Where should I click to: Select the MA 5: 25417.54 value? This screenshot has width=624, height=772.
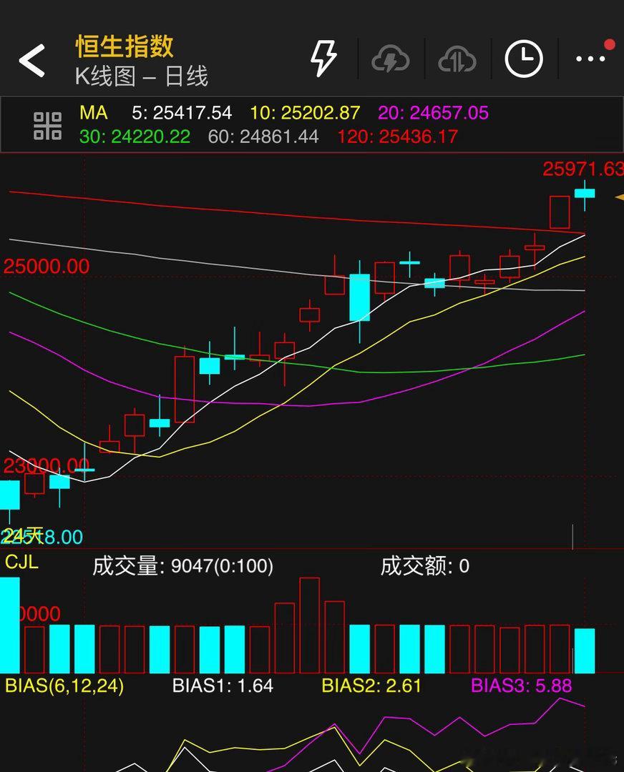pos(181,113)
